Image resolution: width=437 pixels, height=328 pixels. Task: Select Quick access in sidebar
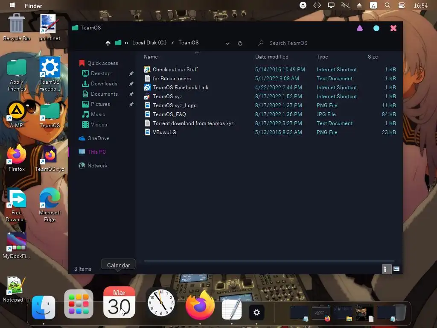tap(99, 63)
